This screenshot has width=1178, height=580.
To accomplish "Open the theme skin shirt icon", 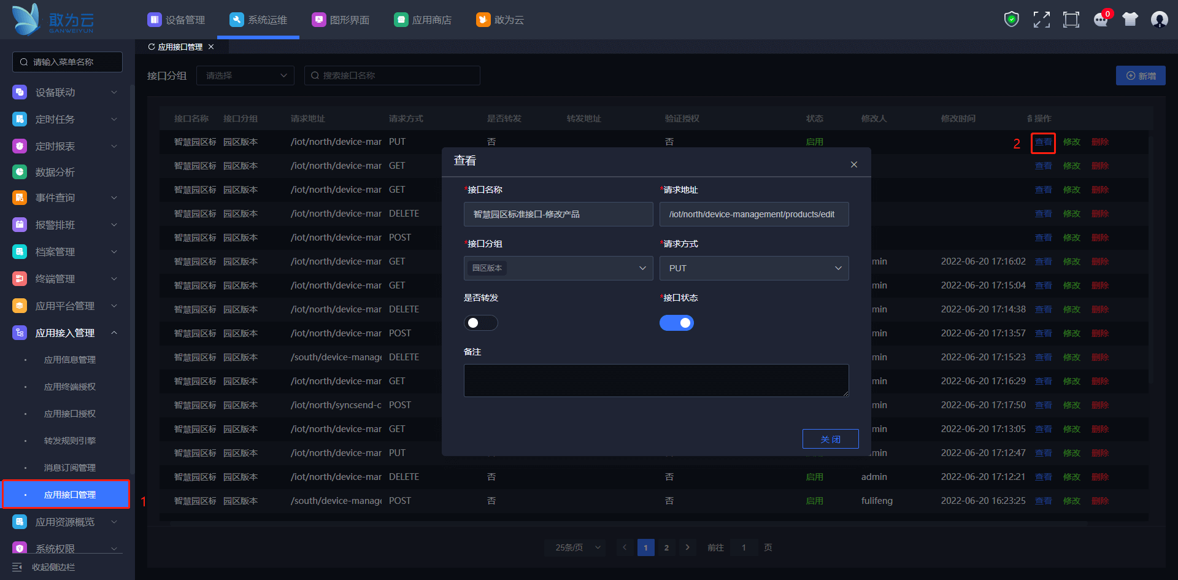I will click(x=1130, y=20).
